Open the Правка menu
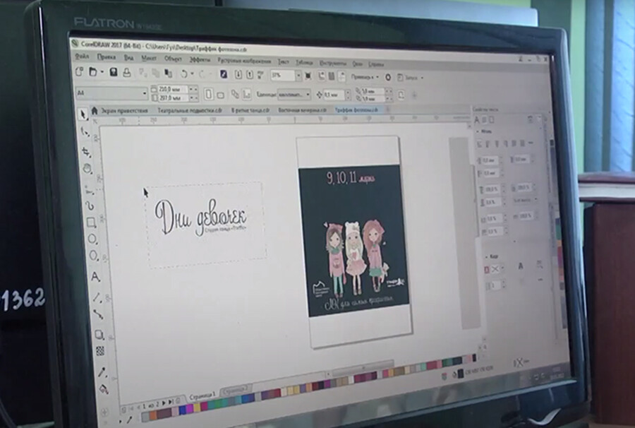 107,57
